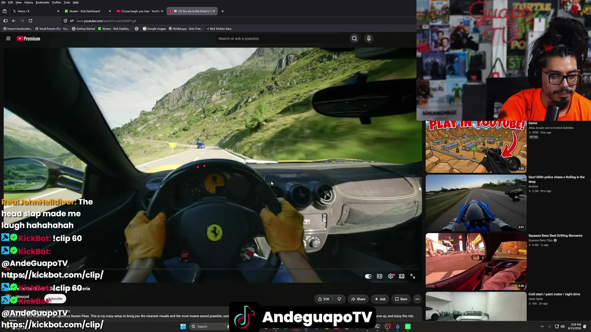Subscribe to the channel
This screenshot has width=591, height=332.
pyautogui.click(x=55, y=299)
